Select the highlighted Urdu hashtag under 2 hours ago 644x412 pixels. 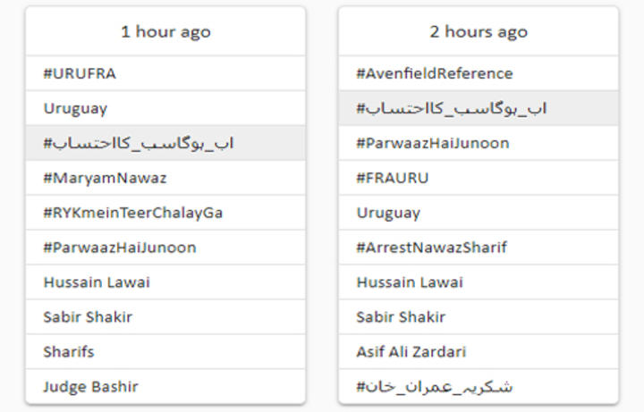coord(479,108)
